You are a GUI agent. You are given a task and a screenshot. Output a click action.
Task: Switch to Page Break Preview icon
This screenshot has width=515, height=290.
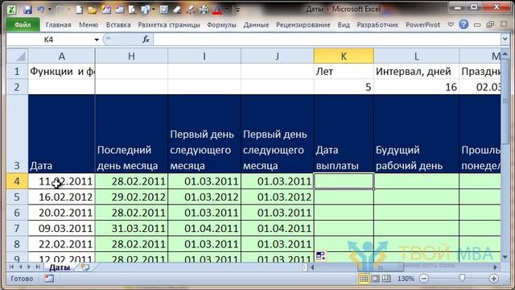point(386,279)
